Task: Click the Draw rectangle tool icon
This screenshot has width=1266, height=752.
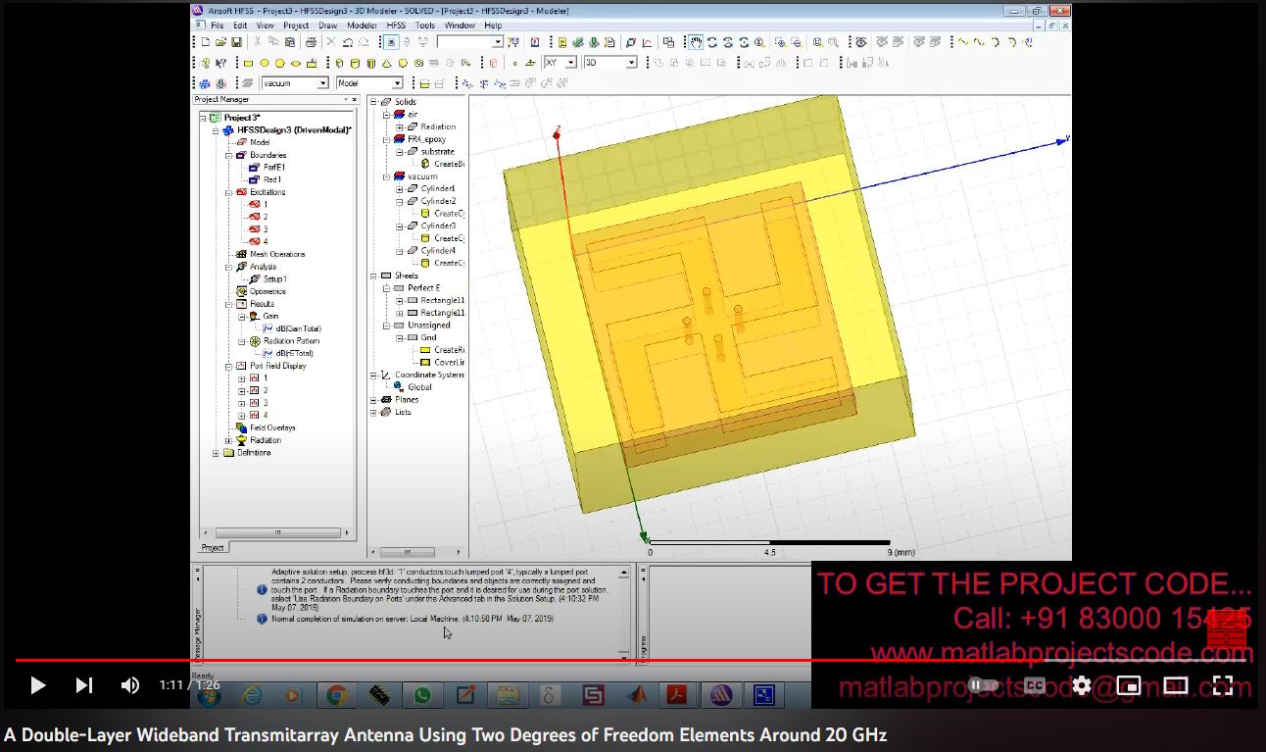Action: coord(248,63)
